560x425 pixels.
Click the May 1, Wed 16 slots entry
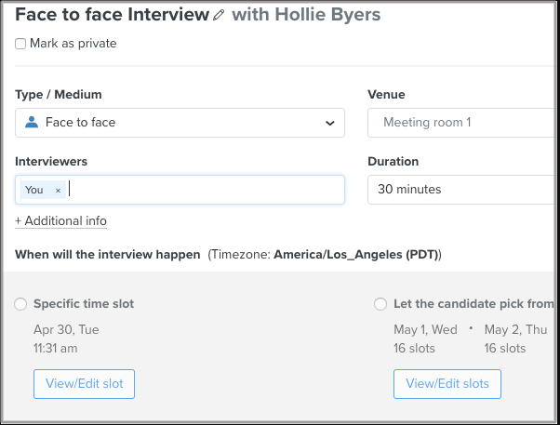425,339
